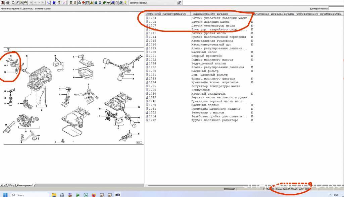The width and height of the screenshot is (344, 197).
Task: Click the icon right of the order note field
Action: point(179,3)
